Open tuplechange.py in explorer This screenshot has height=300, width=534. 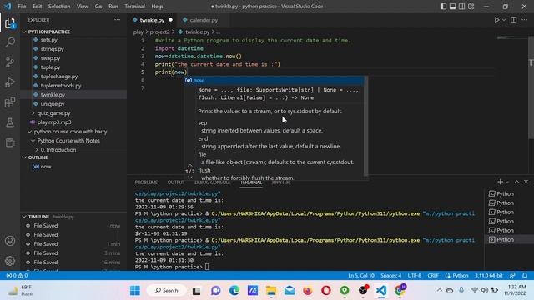pyautogui.click(x=59, y=77)
